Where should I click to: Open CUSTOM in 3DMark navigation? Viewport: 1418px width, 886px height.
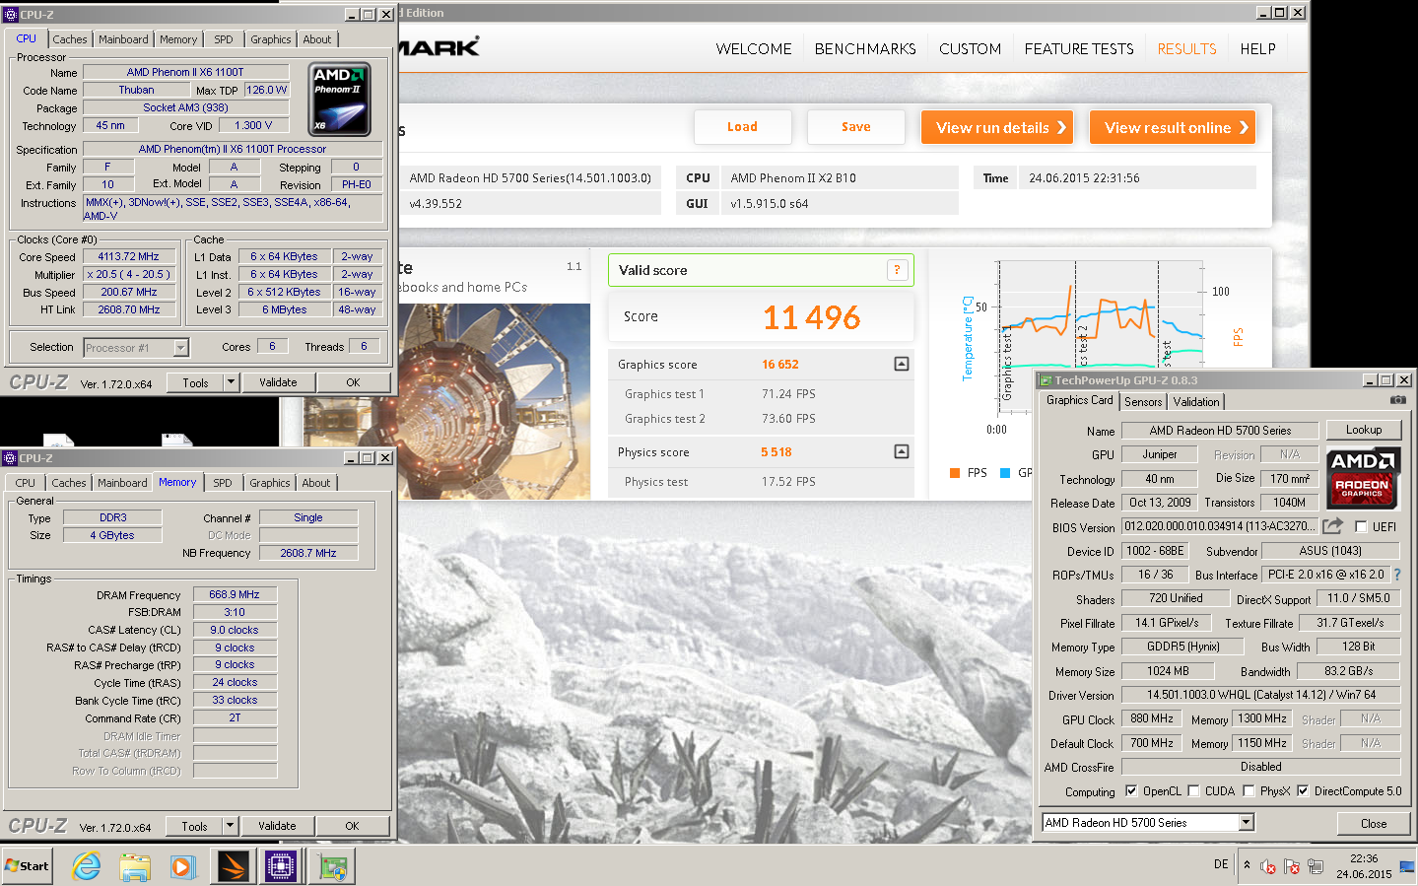970,48
